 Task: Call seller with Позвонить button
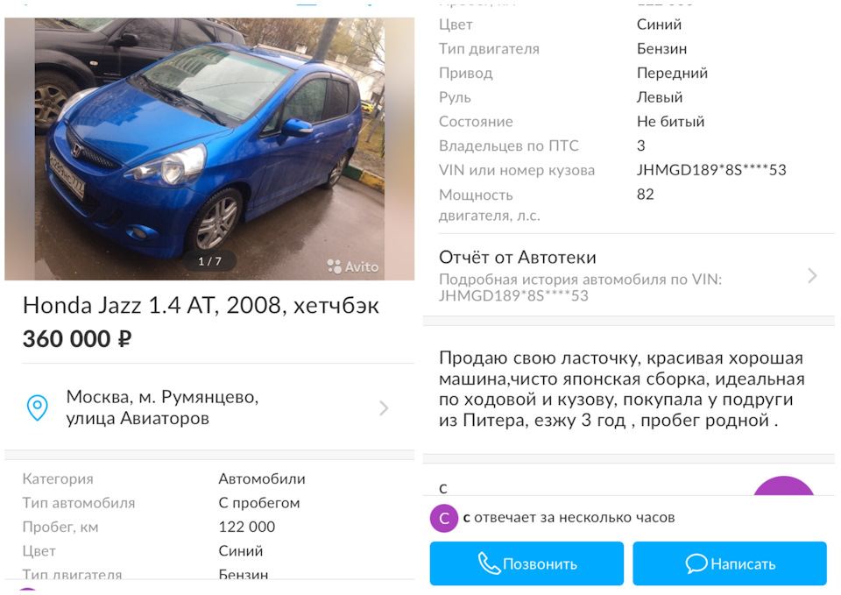pos(527,563)
